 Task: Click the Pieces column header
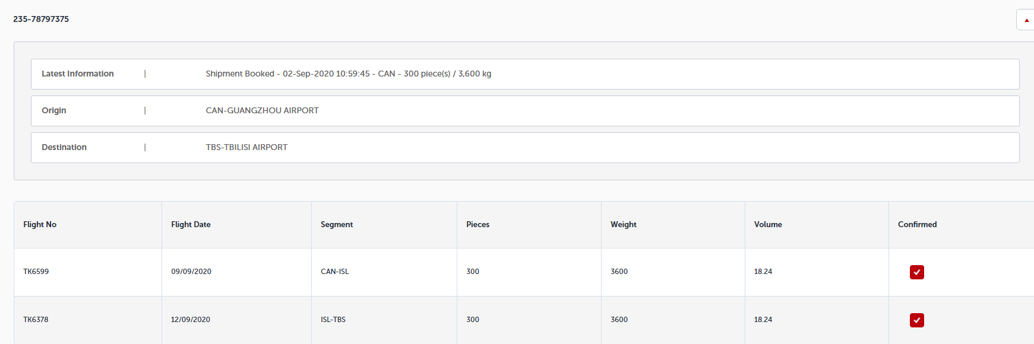[x=478, y=225]
